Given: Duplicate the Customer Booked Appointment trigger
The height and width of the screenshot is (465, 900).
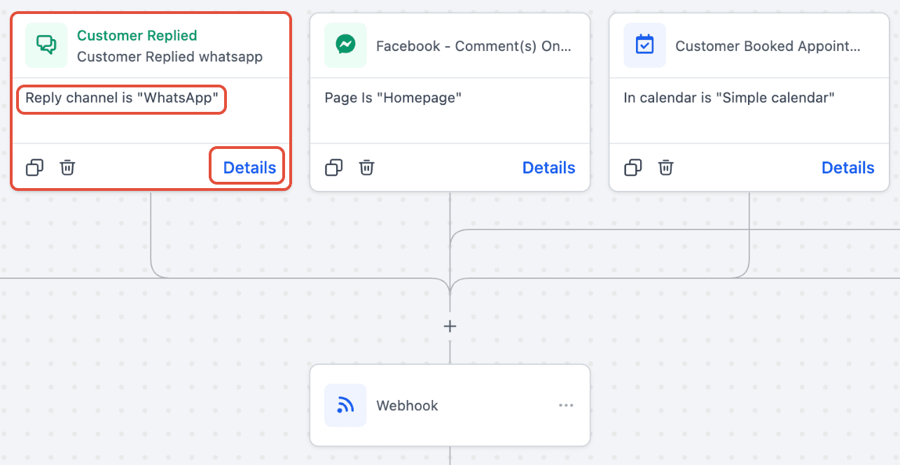Looking at the screenshot, I should [x=632, y=168].
